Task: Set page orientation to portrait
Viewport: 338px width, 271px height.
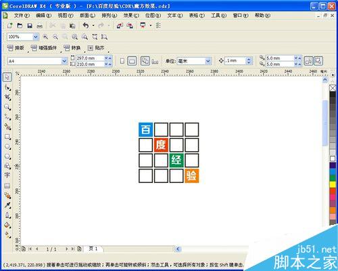Action: 122,61
